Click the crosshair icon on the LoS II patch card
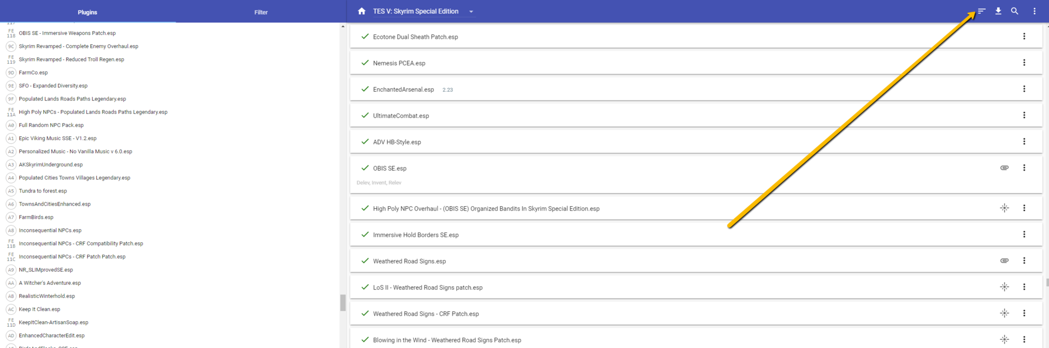 [x=1004, y=287]
